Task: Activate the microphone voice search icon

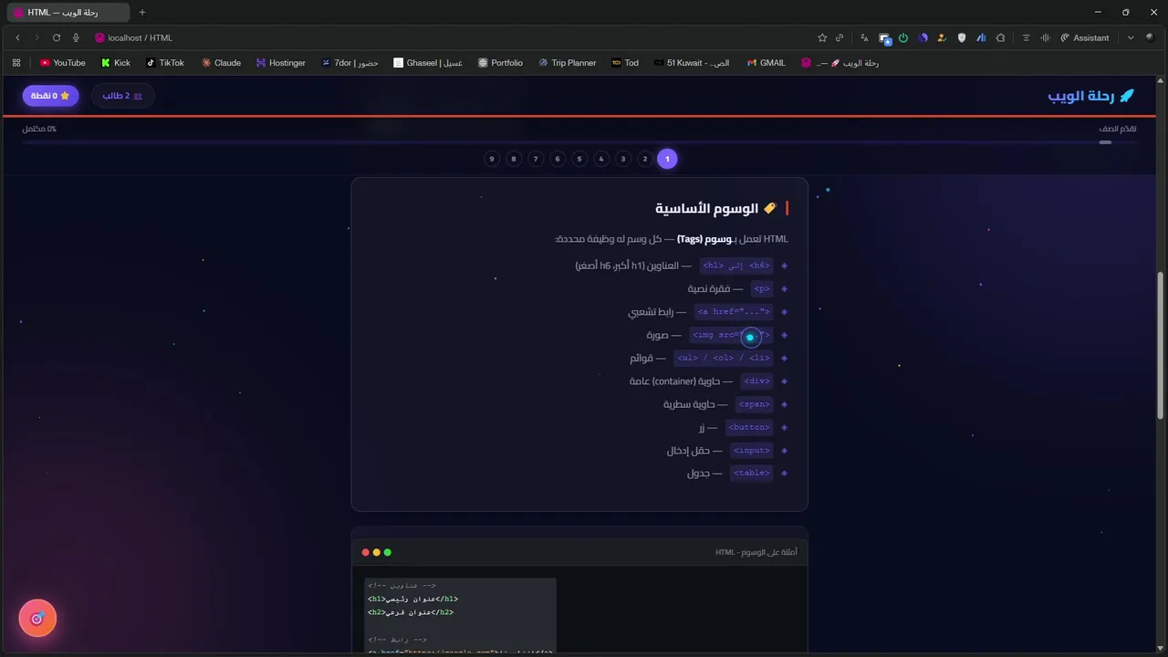Action: tap(76, 37)
